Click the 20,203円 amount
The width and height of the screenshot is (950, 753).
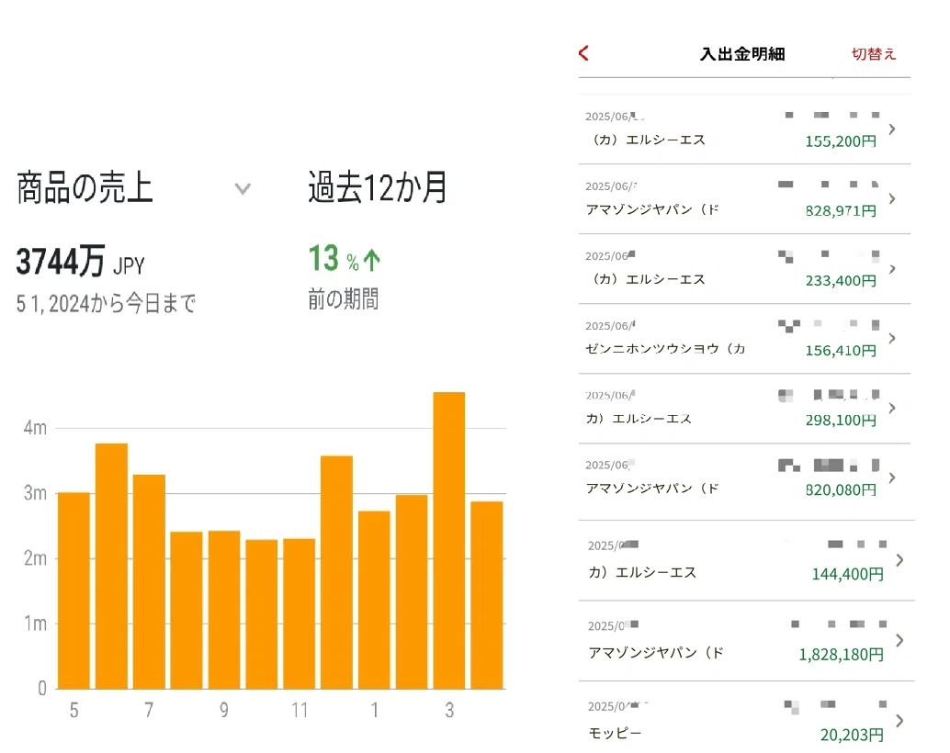852,735
